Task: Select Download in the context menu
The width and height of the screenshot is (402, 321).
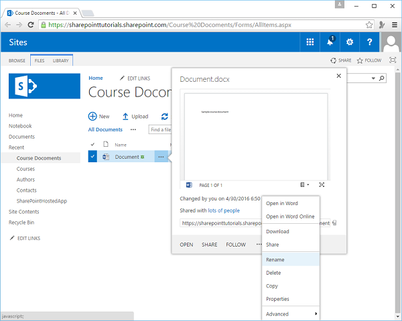Action: pos(277,231)
